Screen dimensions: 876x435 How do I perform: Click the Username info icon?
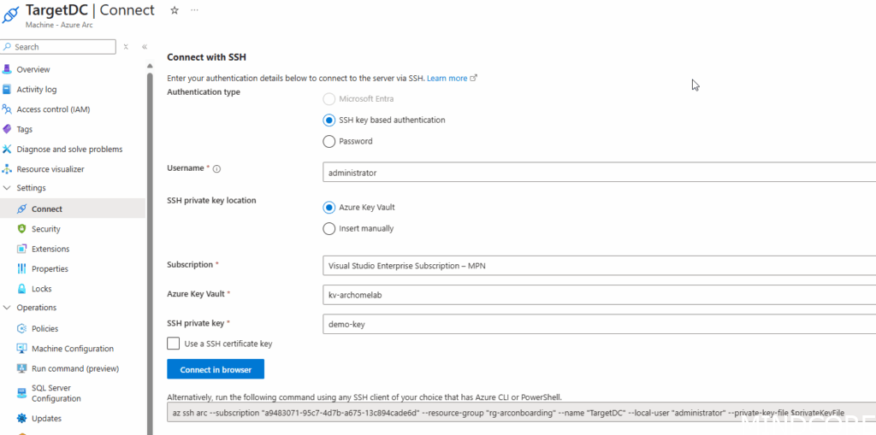point(216,169)
